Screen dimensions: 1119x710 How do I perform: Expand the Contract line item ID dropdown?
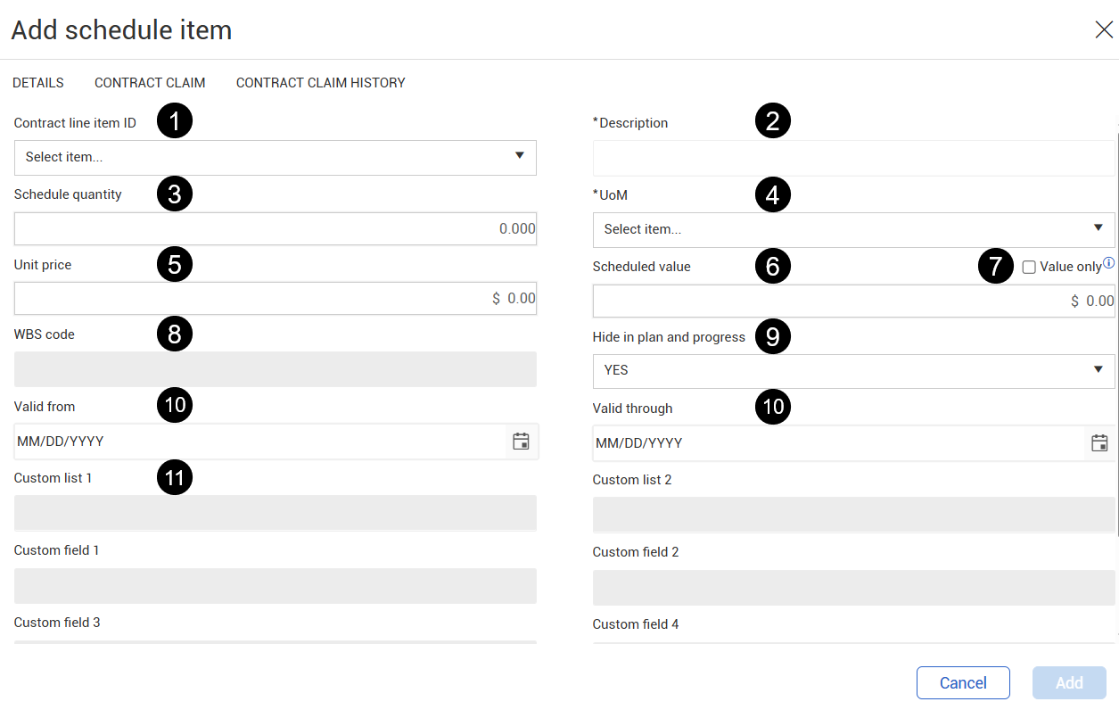[520, 156]
